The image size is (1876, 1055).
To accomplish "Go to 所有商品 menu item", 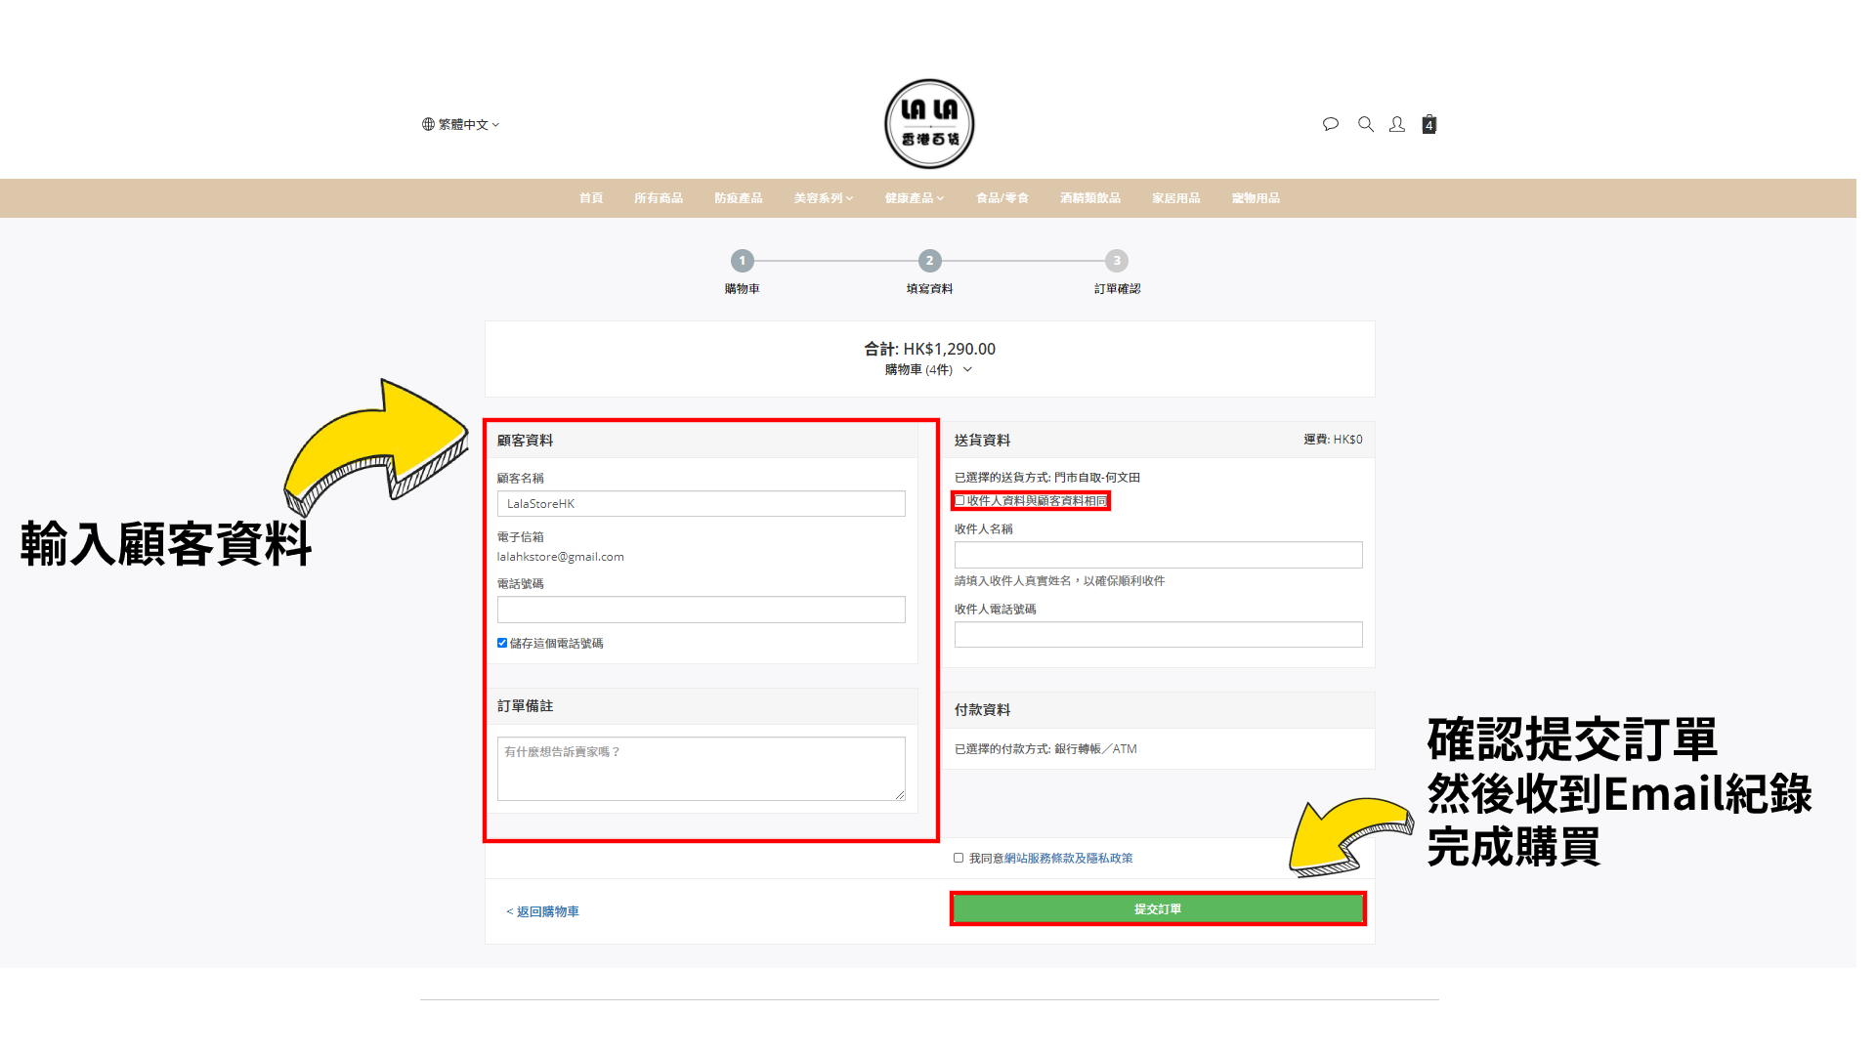I will (658, 198).
